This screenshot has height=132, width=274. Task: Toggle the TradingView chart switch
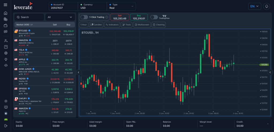pyautogui.click(x=154, y=17)
